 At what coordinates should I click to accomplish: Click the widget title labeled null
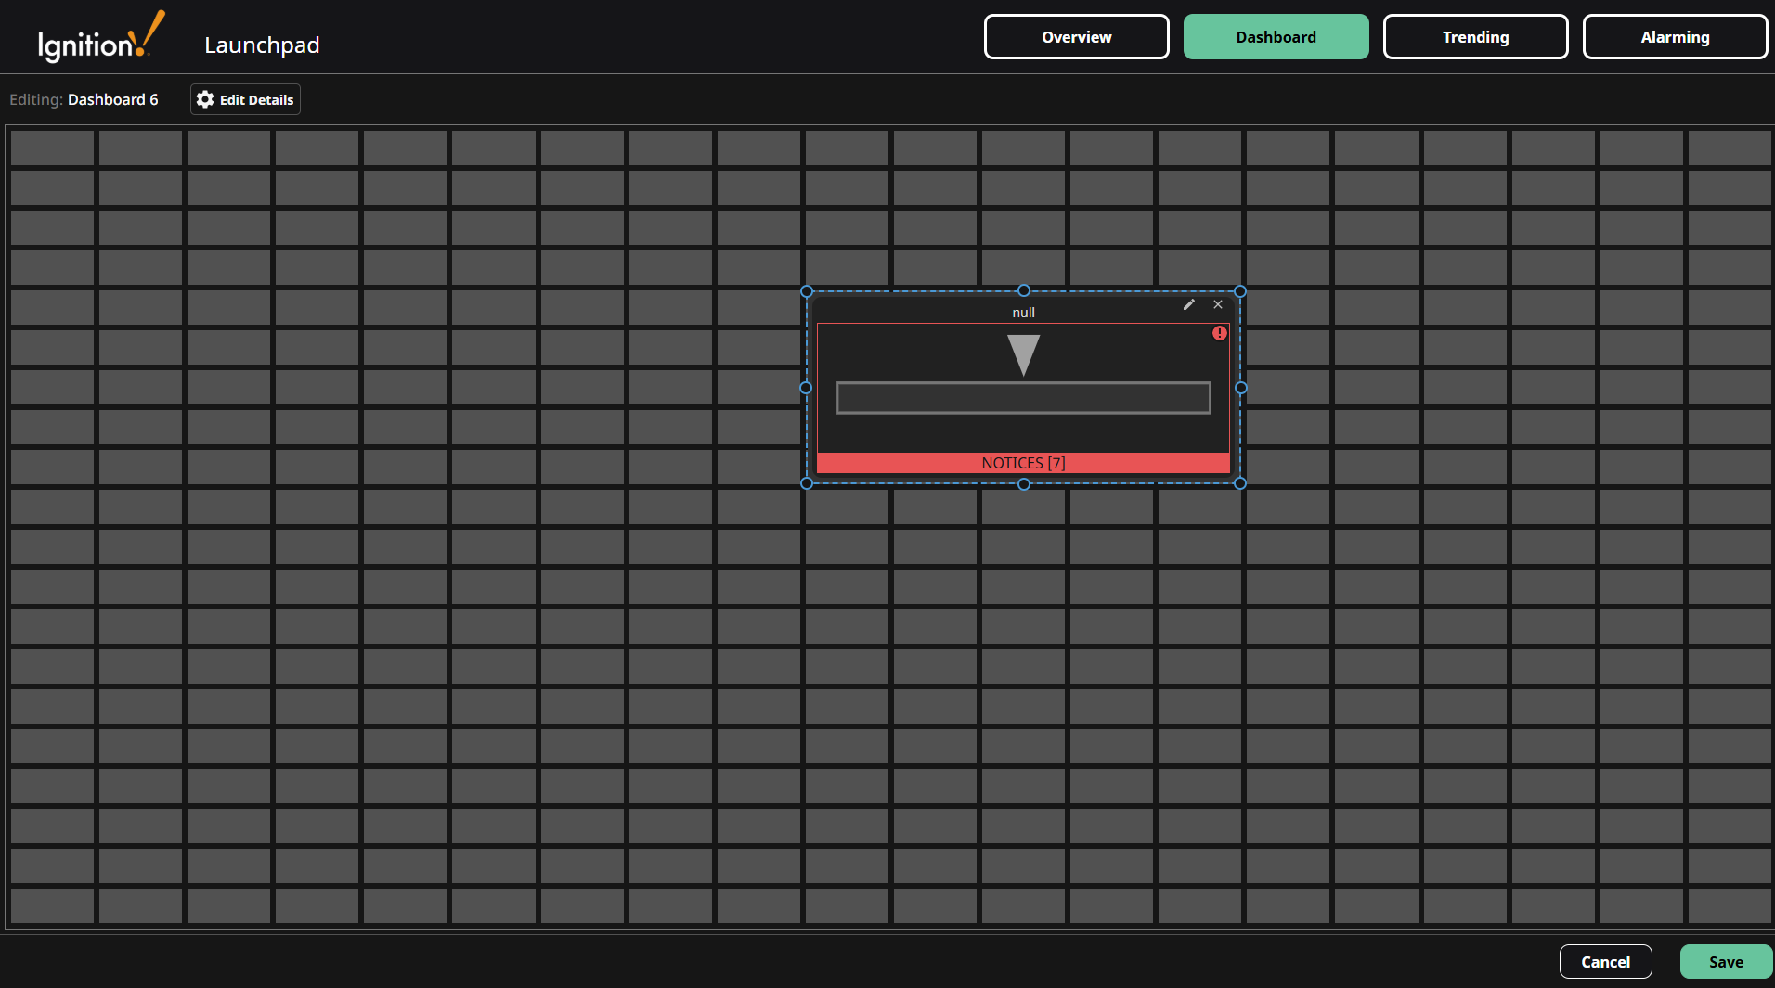click(1023, 312)
